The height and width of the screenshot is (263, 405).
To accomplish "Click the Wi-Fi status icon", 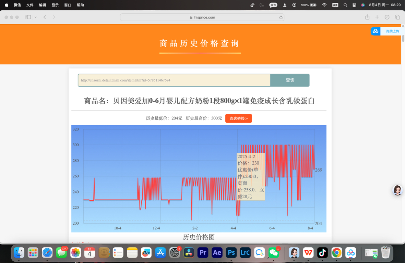I will (324, 5).
